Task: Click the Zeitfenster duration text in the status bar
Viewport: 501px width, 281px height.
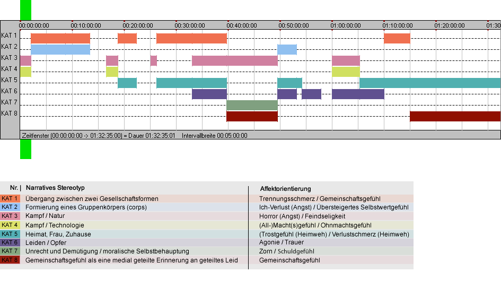Action: pyautogui.click(x=99, y=136)
